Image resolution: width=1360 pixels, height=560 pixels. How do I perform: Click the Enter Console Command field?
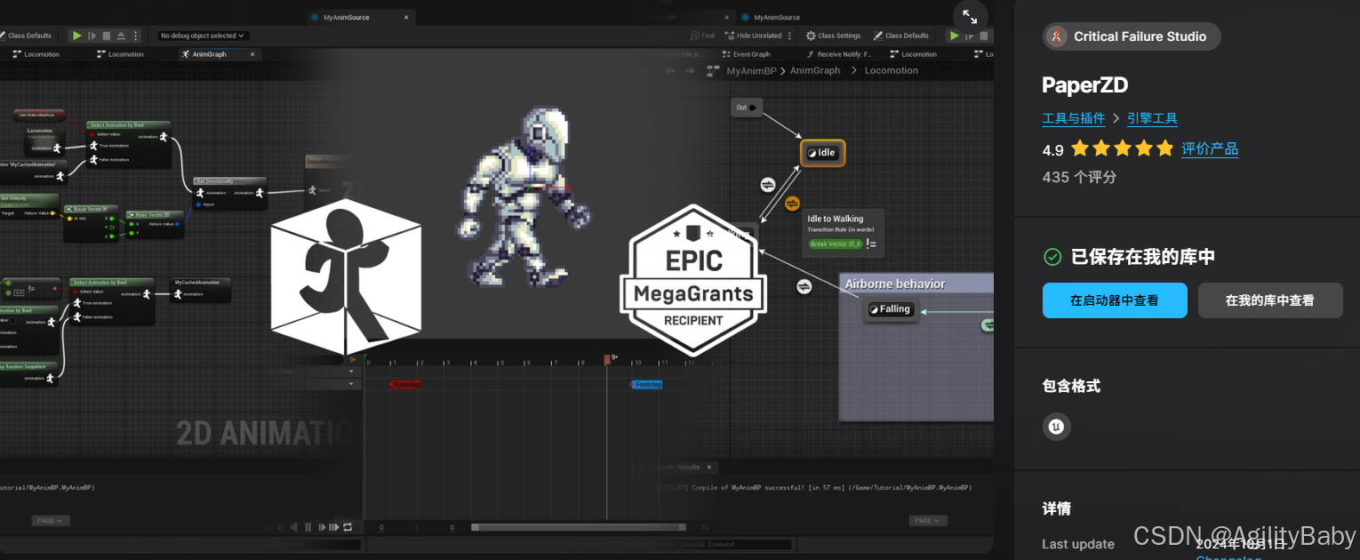(x=723, y=544)
